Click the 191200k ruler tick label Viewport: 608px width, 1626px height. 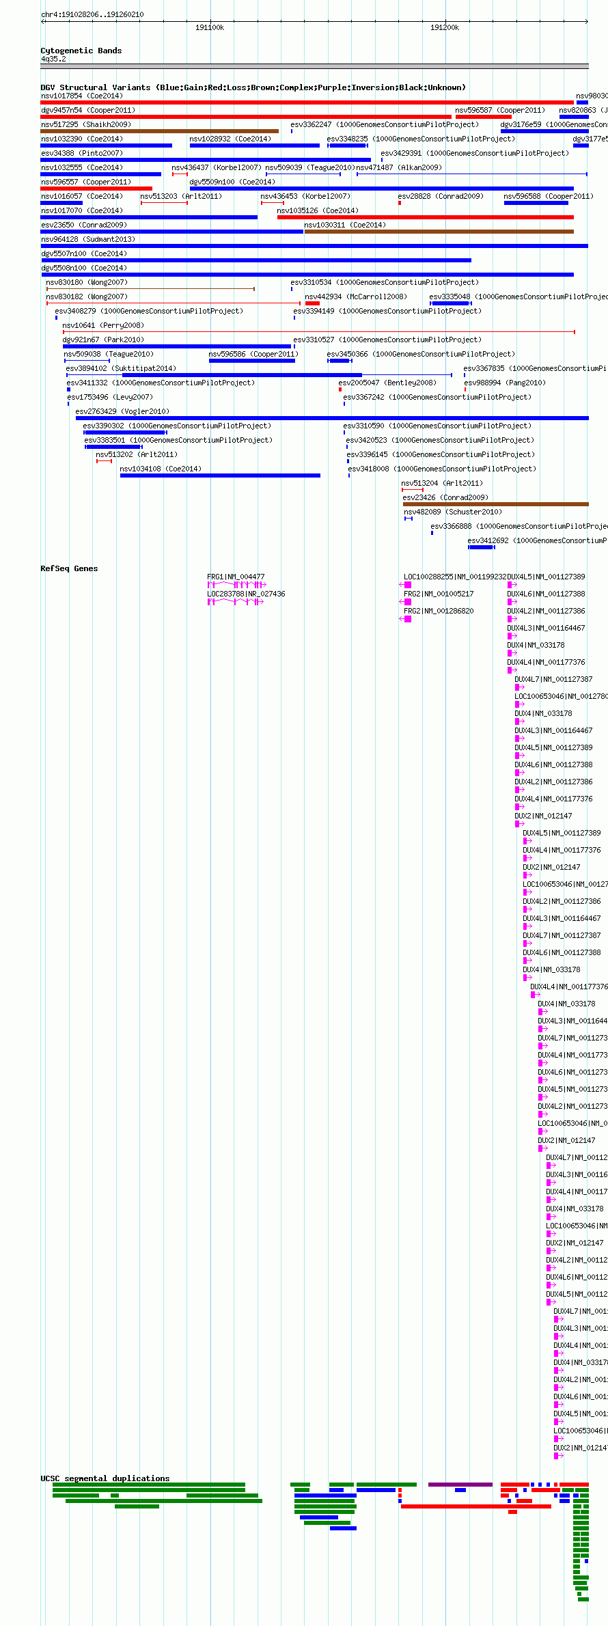445,27
